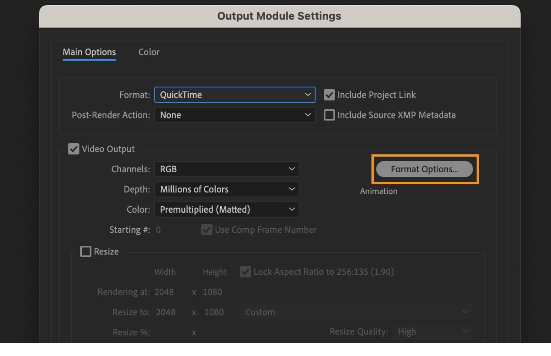Select the Main Options tab
Viewport: 551px width, 356px height.
coord(89,52)
